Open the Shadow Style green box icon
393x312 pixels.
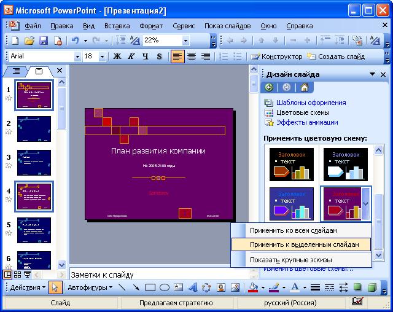click(x=357, y=287)
